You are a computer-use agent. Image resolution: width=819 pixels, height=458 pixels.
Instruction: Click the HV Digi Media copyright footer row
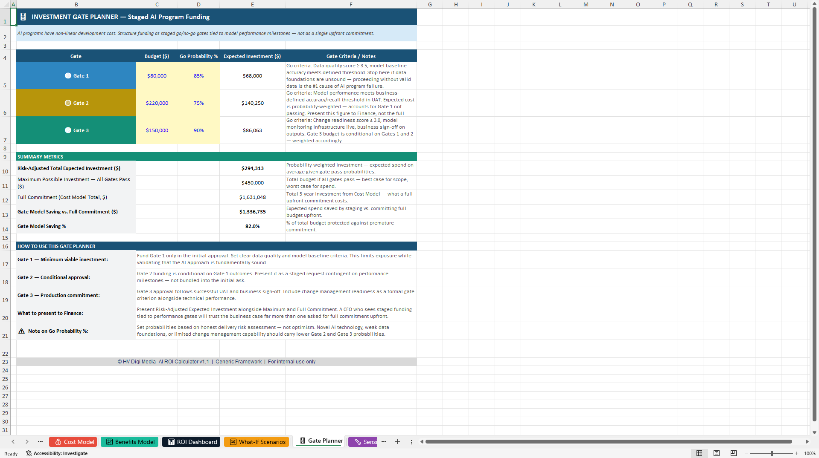pos(216,362)
